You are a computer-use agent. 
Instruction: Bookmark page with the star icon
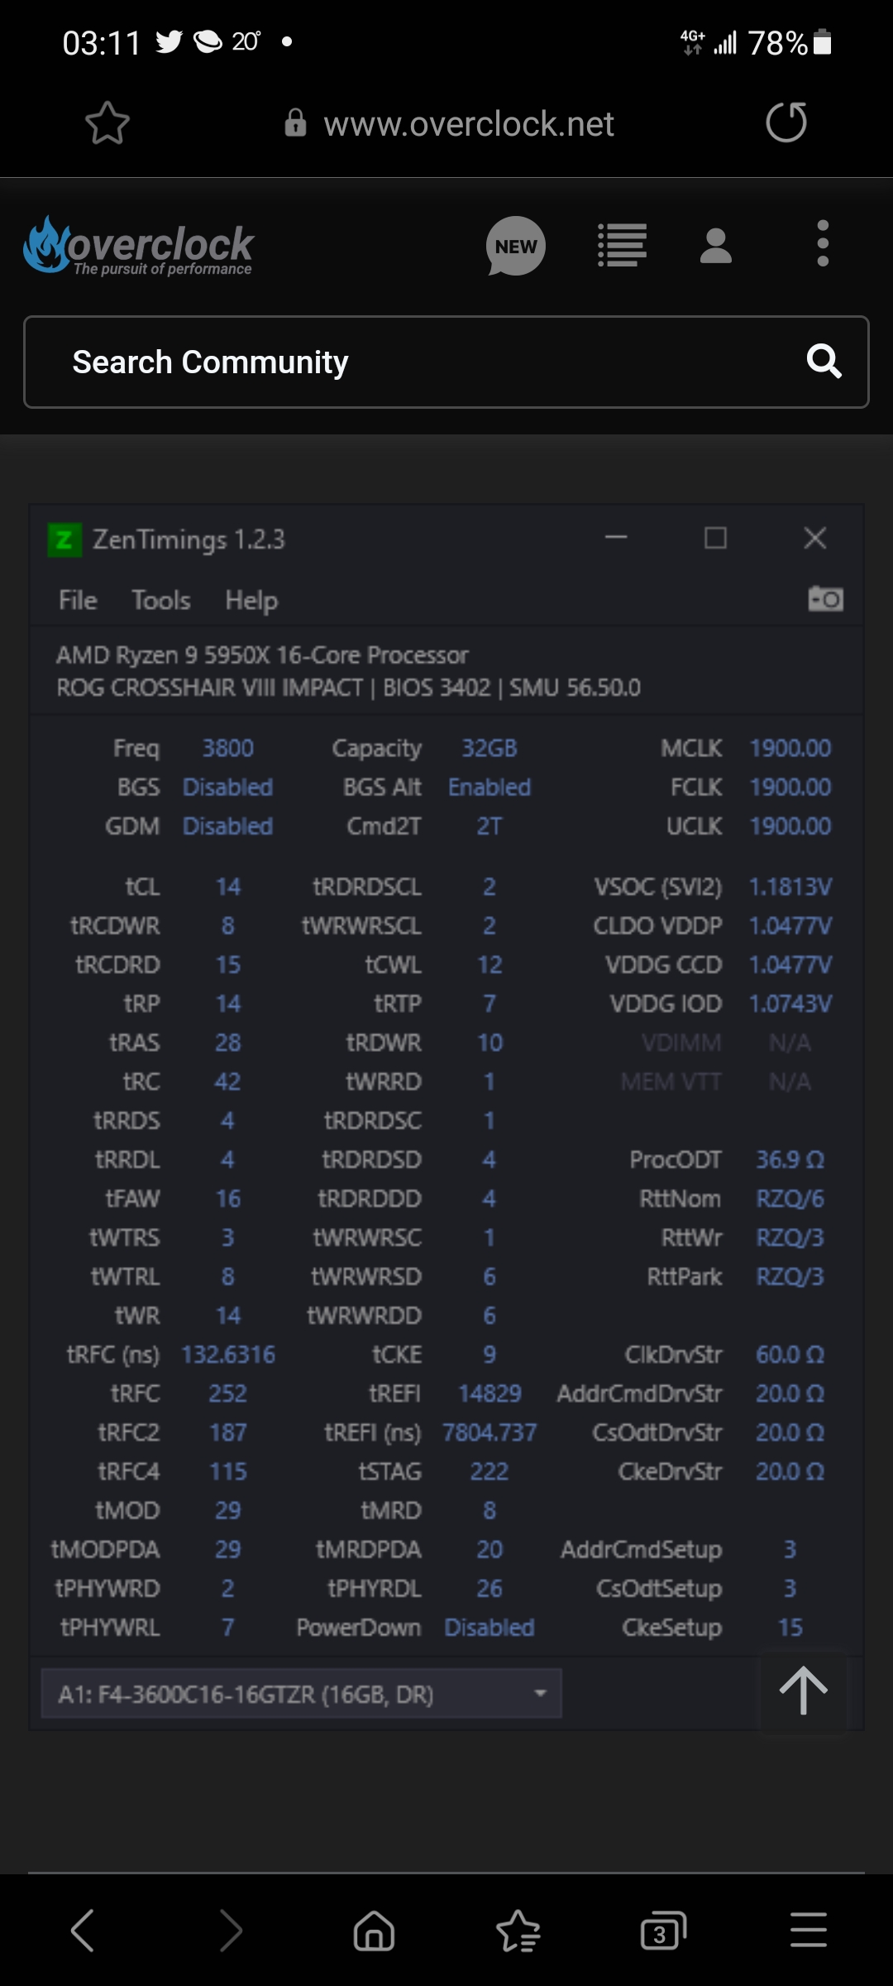pyautogui.click(x=107, y=123)
